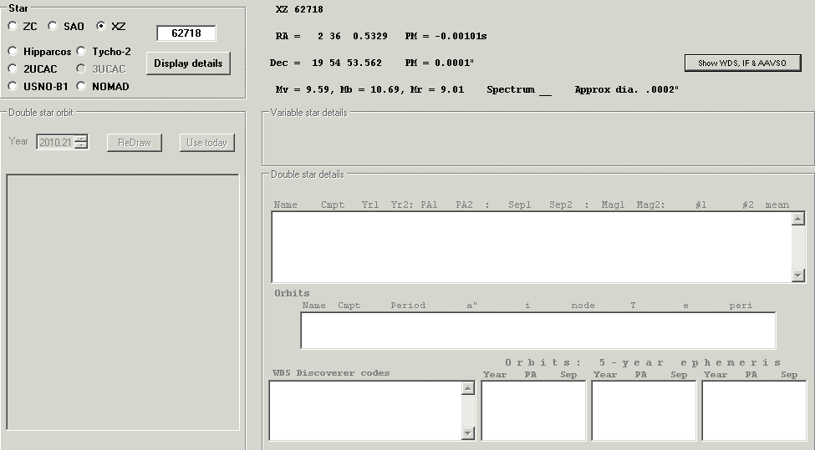
Task: Click the 'Approx dia. .0002"' text
Action: [626, 90]
